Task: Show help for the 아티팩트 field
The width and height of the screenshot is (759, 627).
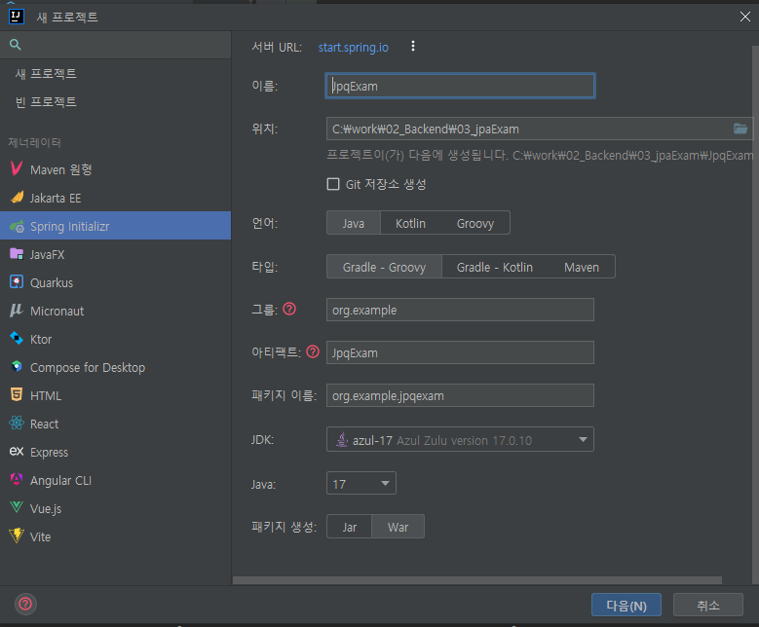Action: 313,351
